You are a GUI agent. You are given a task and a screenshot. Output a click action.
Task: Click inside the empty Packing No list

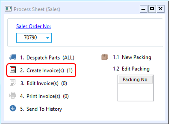(x=136, y=92)
